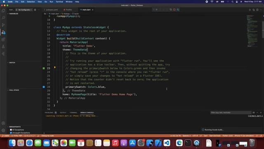Click the iPhone 11 device in status bar

[x=244, y=136]
